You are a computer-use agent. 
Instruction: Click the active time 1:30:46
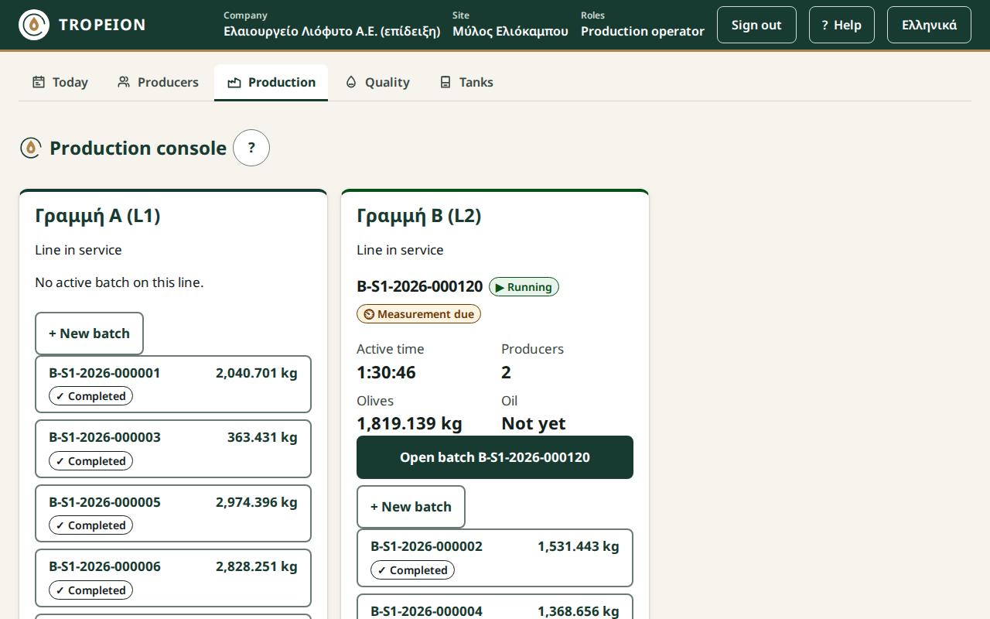[386, 372]
